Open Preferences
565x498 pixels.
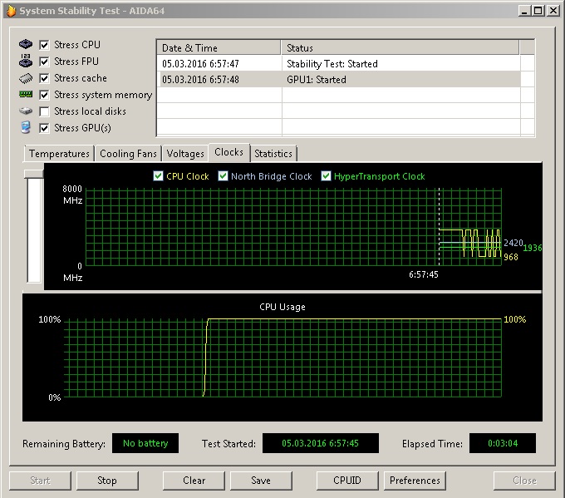pyautogui.click(x=415, y=481)
